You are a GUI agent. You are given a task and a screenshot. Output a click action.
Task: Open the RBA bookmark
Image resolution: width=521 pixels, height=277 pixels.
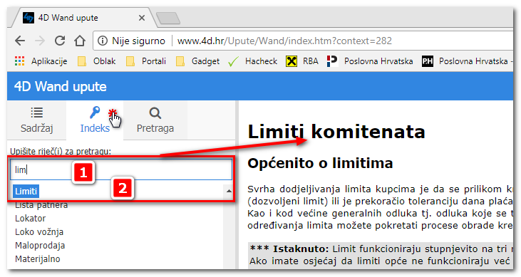[x=302, y=61]
